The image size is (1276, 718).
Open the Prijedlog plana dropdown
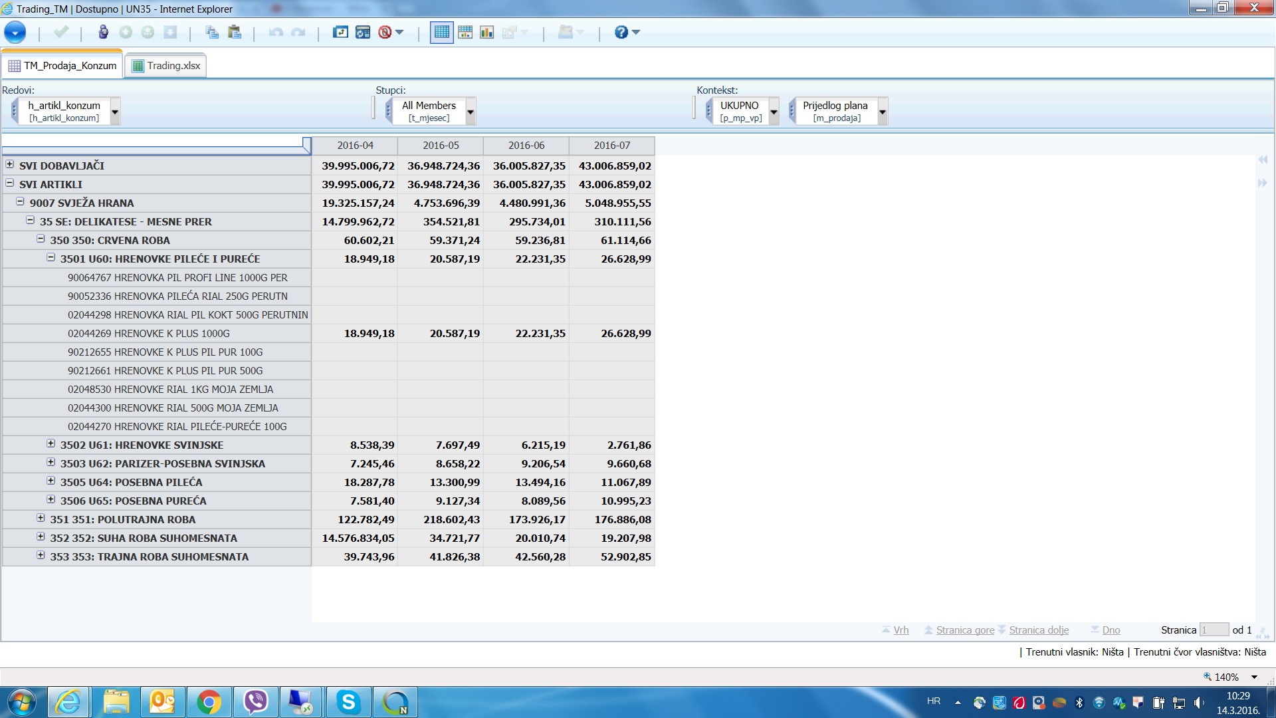pos(883,112)
